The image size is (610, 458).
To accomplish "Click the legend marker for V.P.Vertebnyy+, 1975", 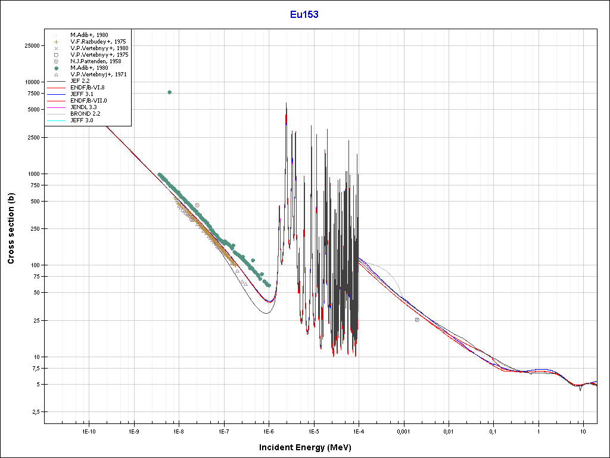I will [x=56, y=55].
